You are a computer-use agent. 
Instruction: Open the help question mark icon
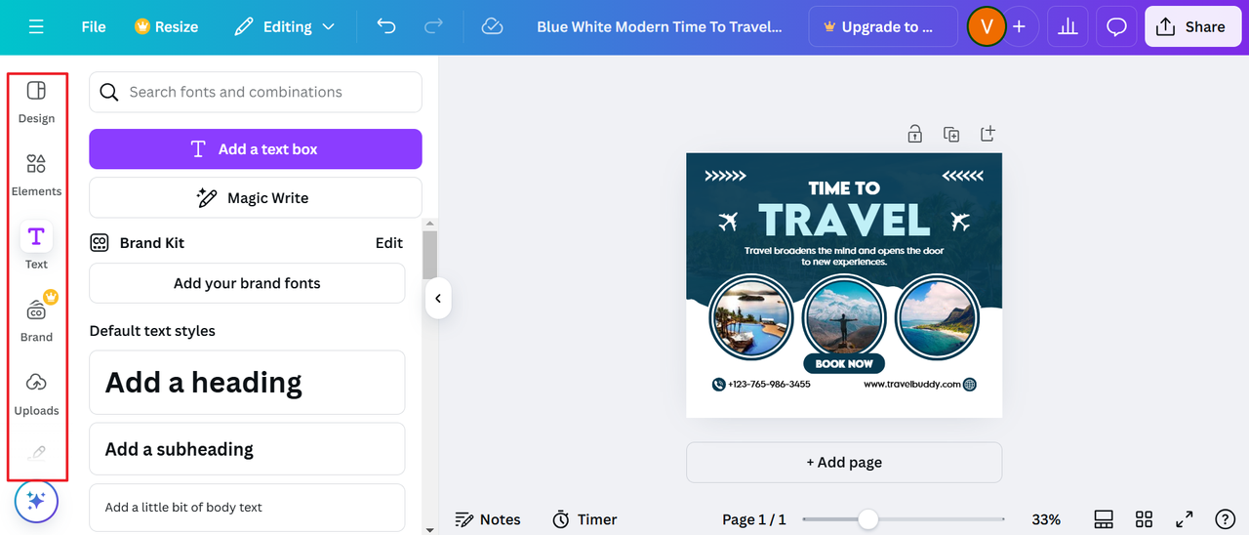(x=1225, y=519)
